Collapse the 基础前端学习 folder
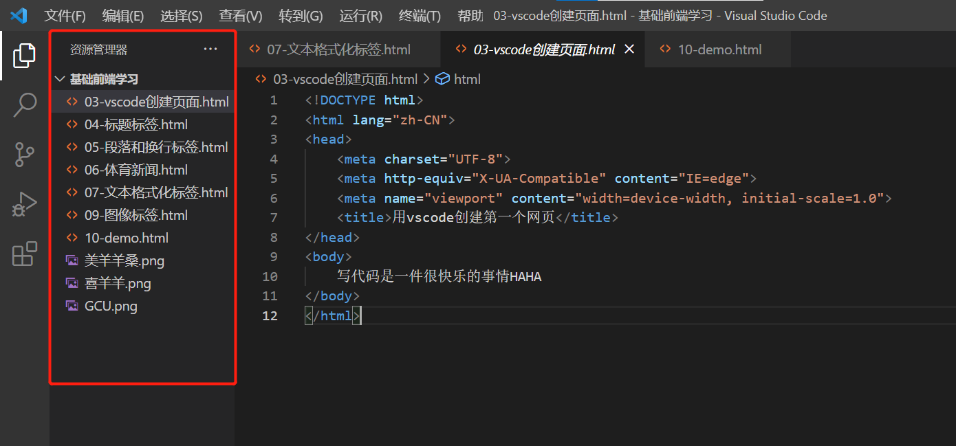956x446 pixels. (x=60, y=78)
